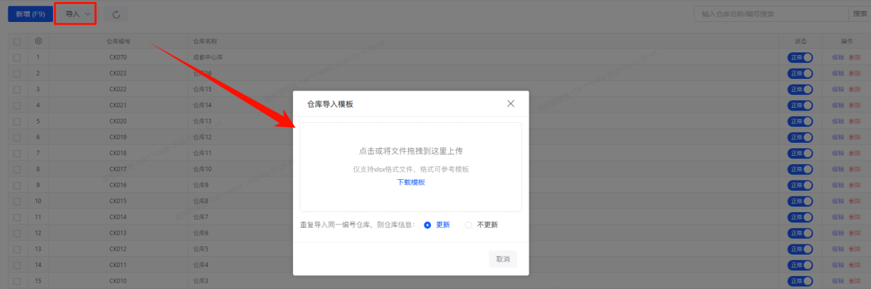Click the 搜索 button

pyautogui.click(x=859, y=14)
